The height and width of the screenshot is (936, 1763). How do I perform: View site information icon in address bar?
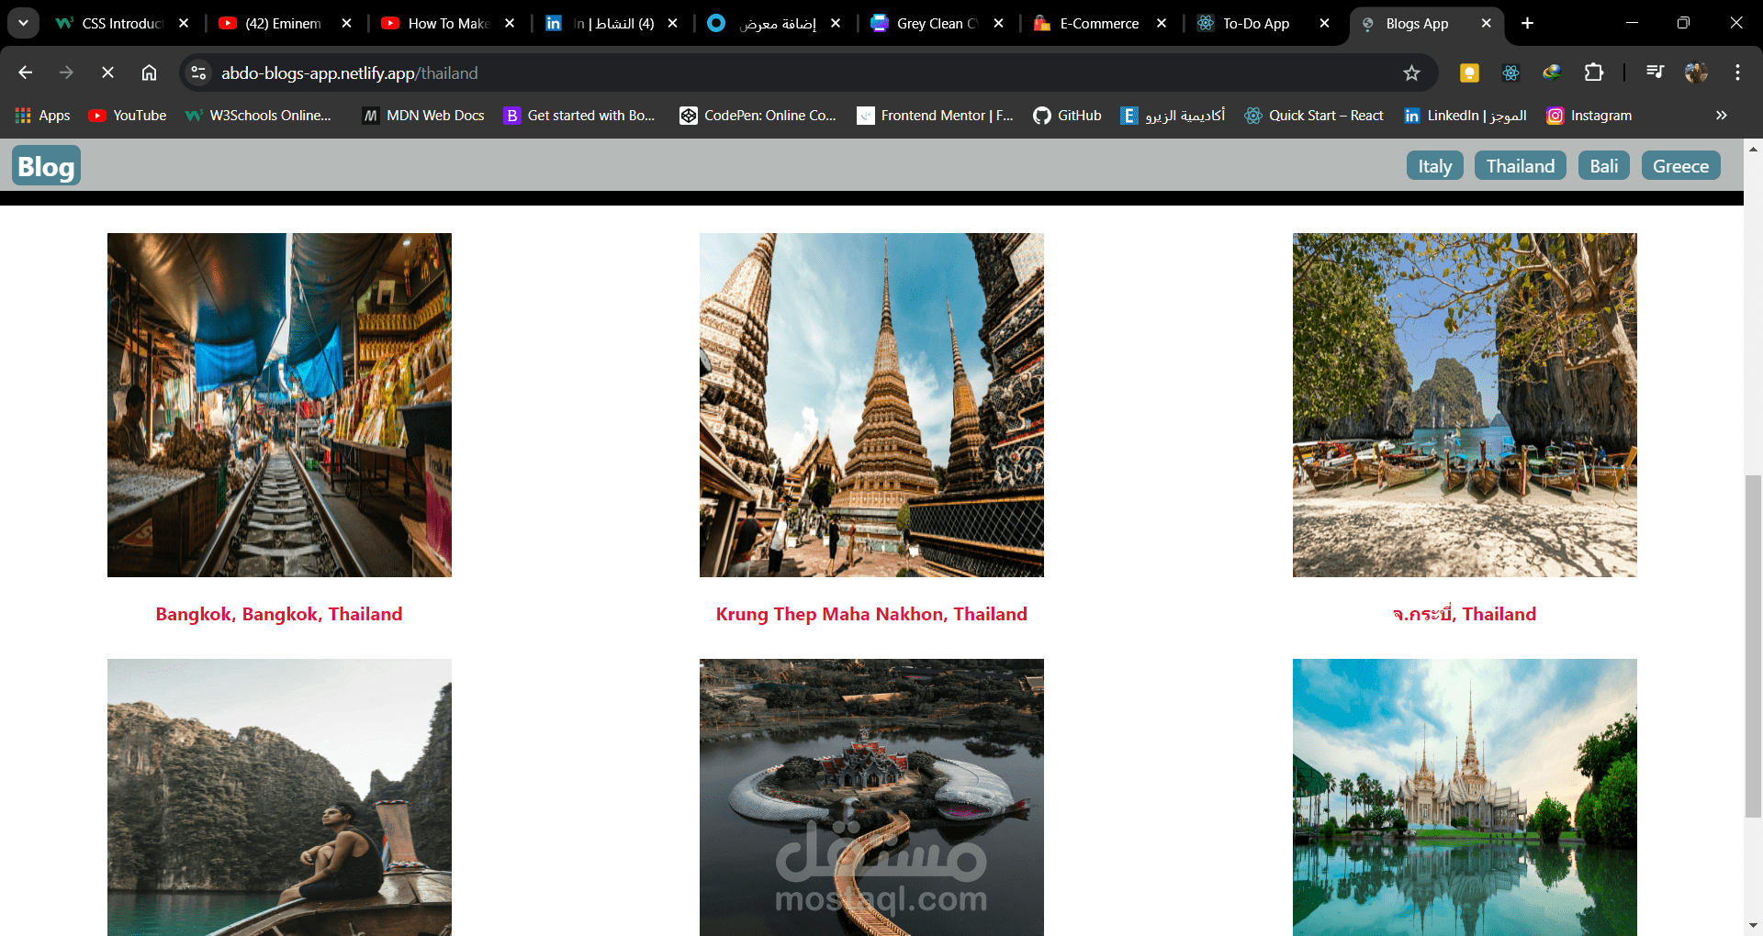coord(198,72)
